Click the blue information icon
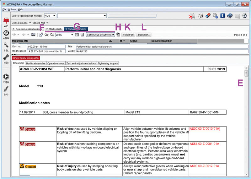The width and height of the screenshot is (251, 179). point(222,15)
